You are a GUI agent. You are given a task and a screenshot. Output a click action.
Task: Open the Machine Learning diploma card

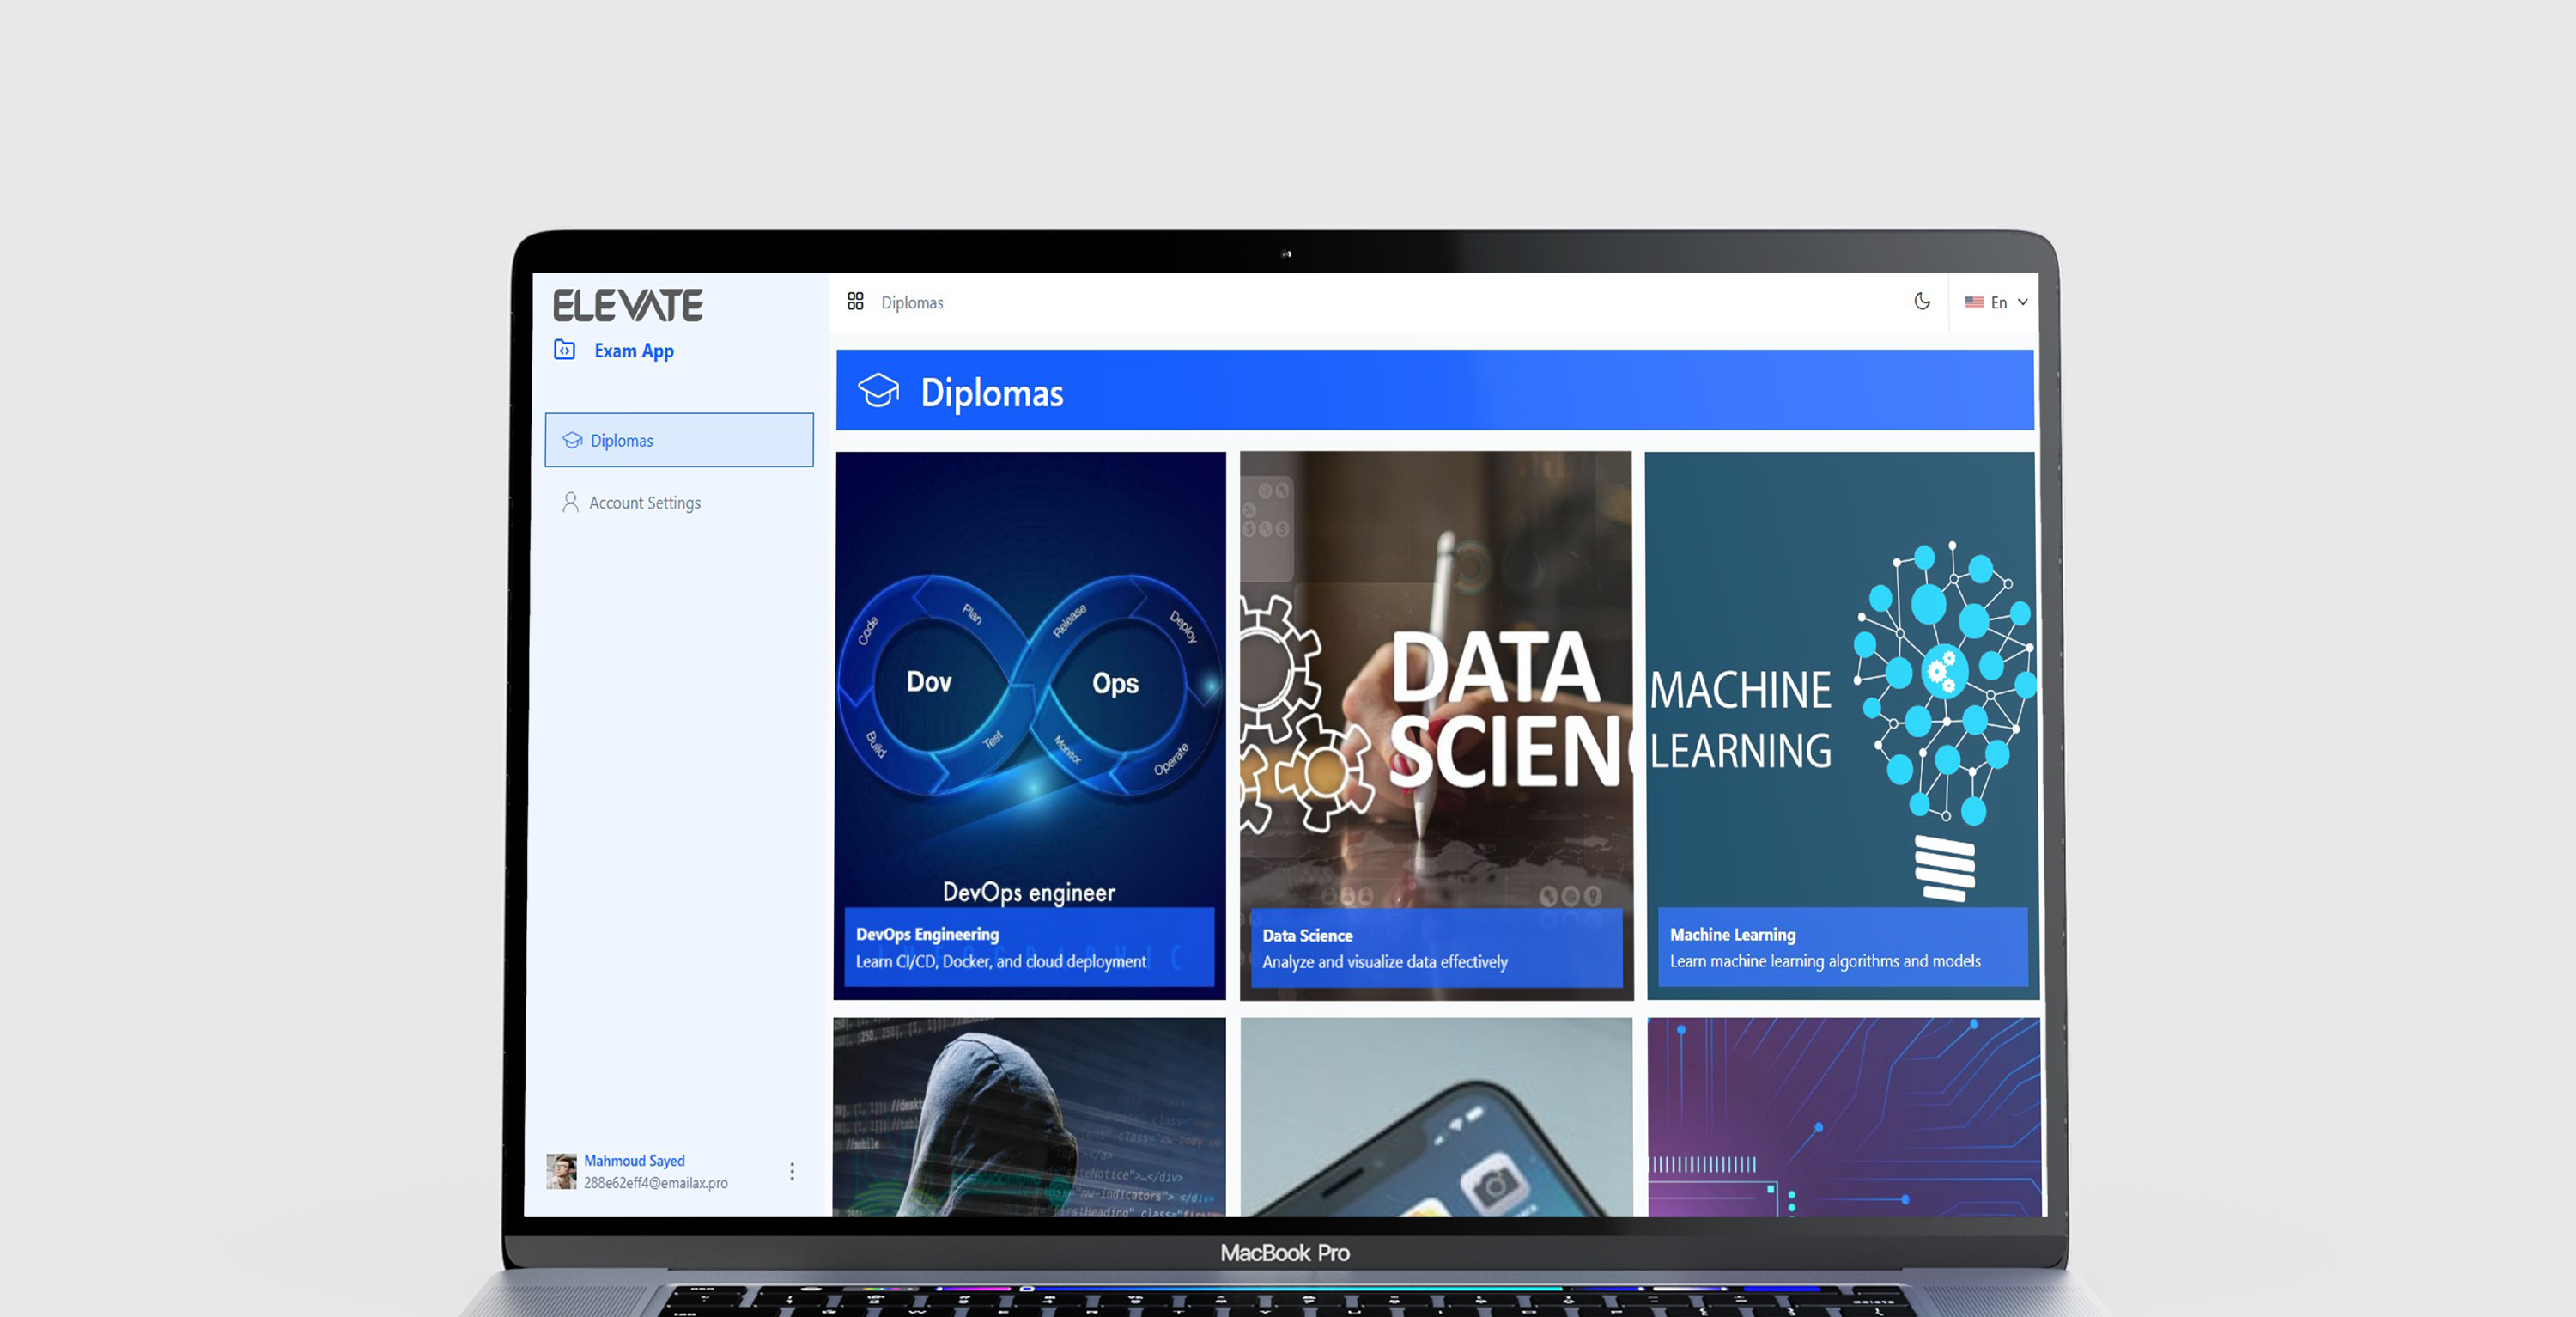tap(1841, 726)
